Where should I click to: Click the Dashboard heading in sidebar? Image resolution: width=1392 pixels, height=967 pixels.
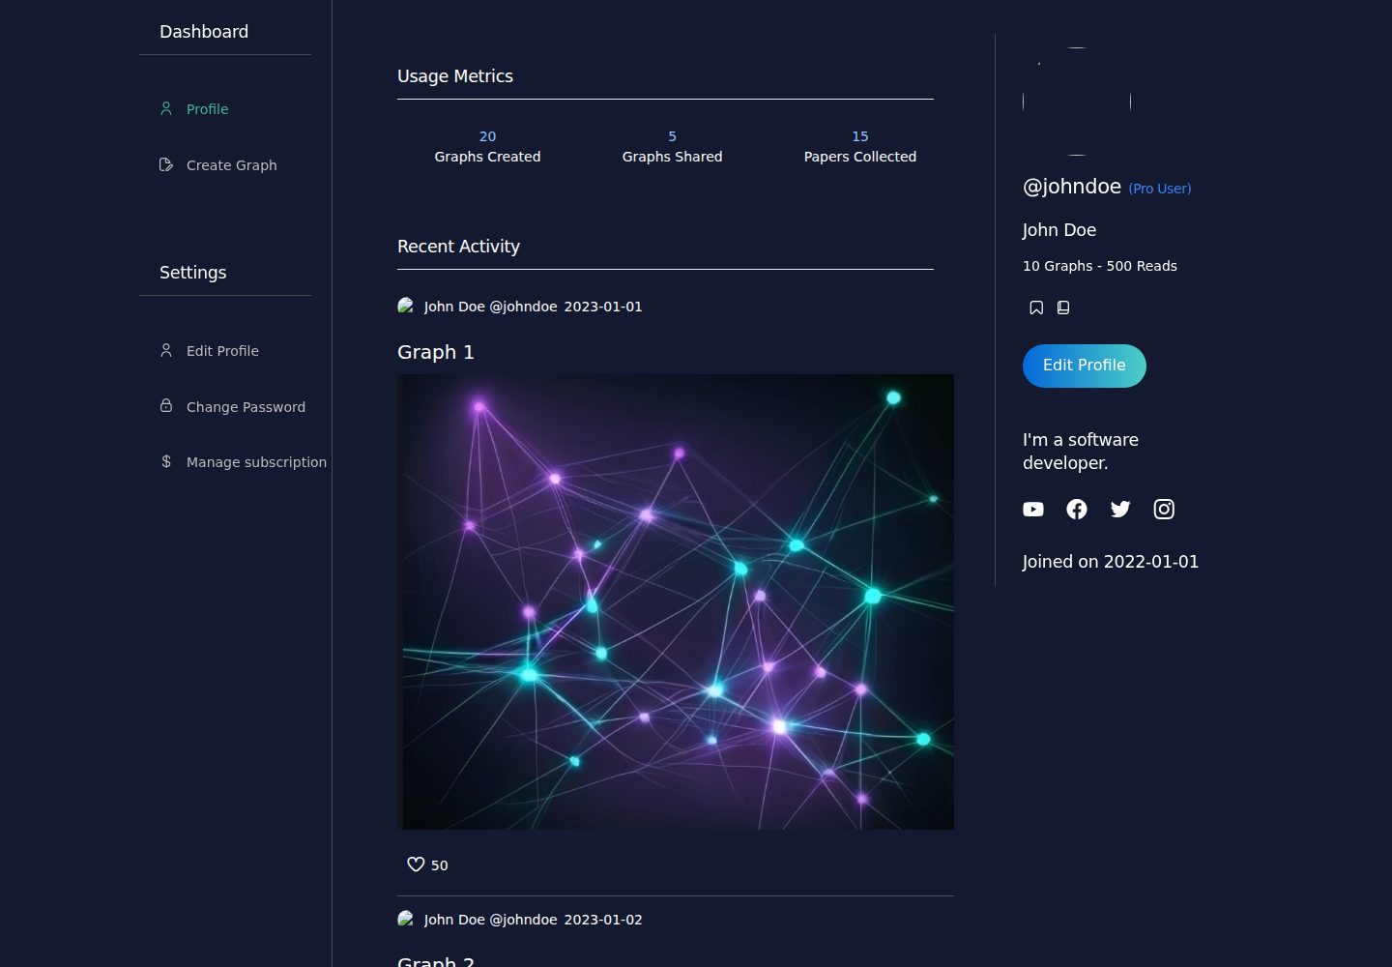point(204,32)
